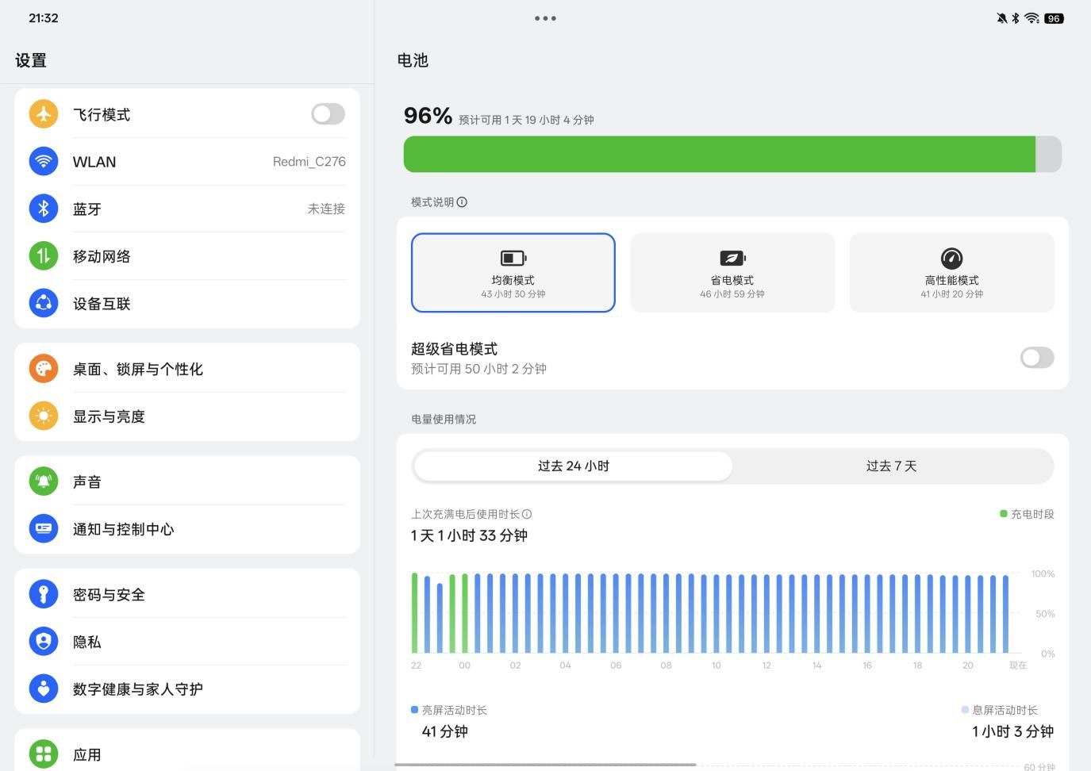Viewport: 1091px width, 771px height.
Task: Select the past 24 hours (过去 24 小时) tab
Action: [573, 466]
